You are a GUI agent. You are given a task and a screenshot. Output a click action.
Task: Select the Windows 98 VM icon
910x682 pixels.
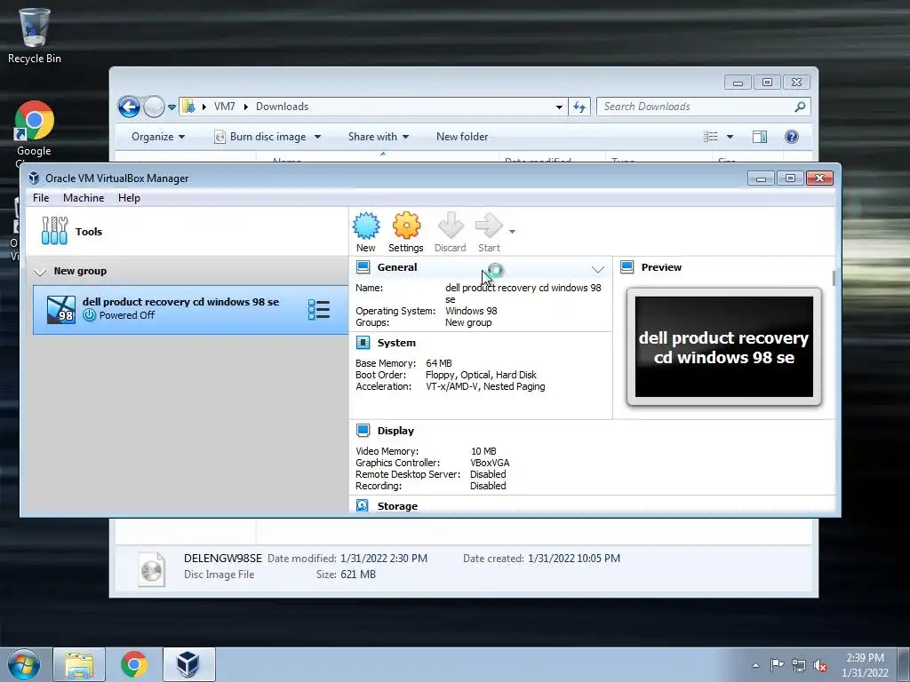click(61, 309)
